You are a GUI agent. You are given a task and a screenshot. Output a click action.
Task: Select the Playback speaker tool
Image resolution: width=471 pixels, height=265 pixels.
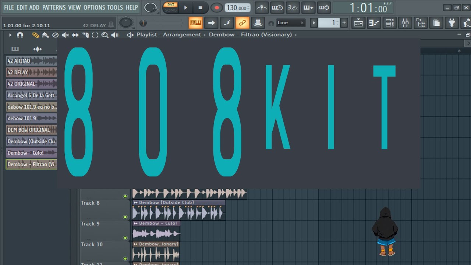115,35
